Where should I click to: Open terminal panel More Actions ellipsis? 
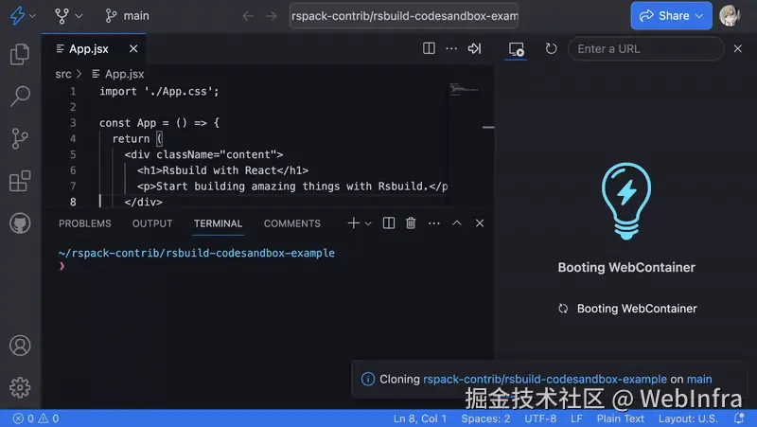click(434, 223)
